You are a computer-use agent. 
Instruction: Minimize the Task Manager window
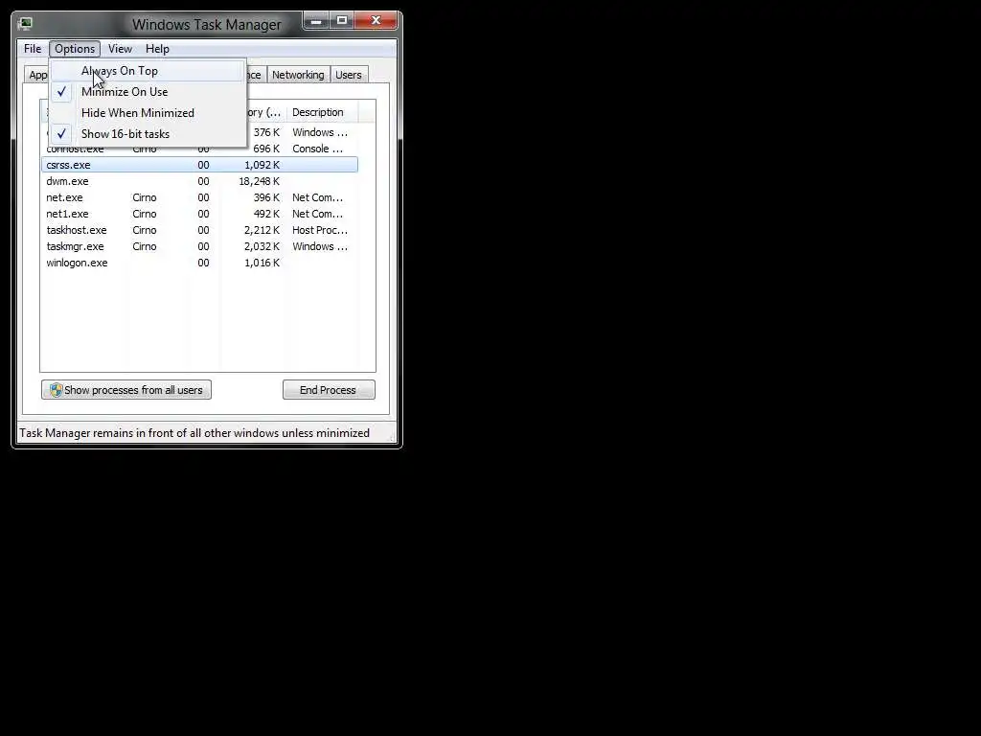(316, 21)
